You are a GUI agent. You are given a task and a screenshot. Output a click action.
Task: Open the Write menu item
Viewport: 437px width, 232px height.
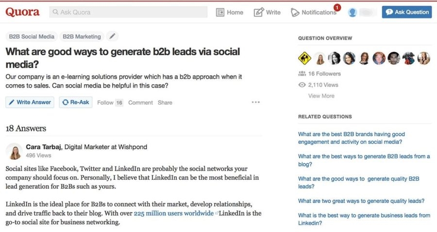[x=267, y=12]
